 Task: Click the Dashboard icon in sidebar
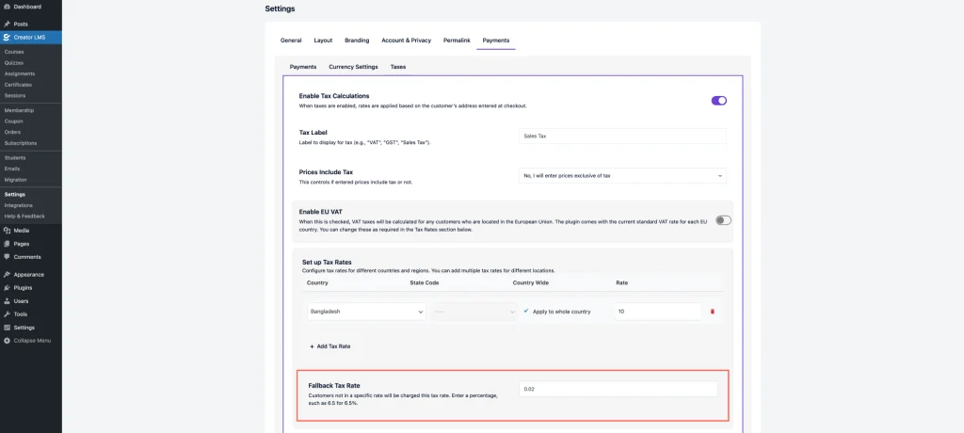[x=8, y=7]
